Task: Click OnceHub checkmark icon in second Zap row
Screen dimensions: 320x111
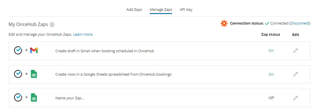Action: coord(18,74)
